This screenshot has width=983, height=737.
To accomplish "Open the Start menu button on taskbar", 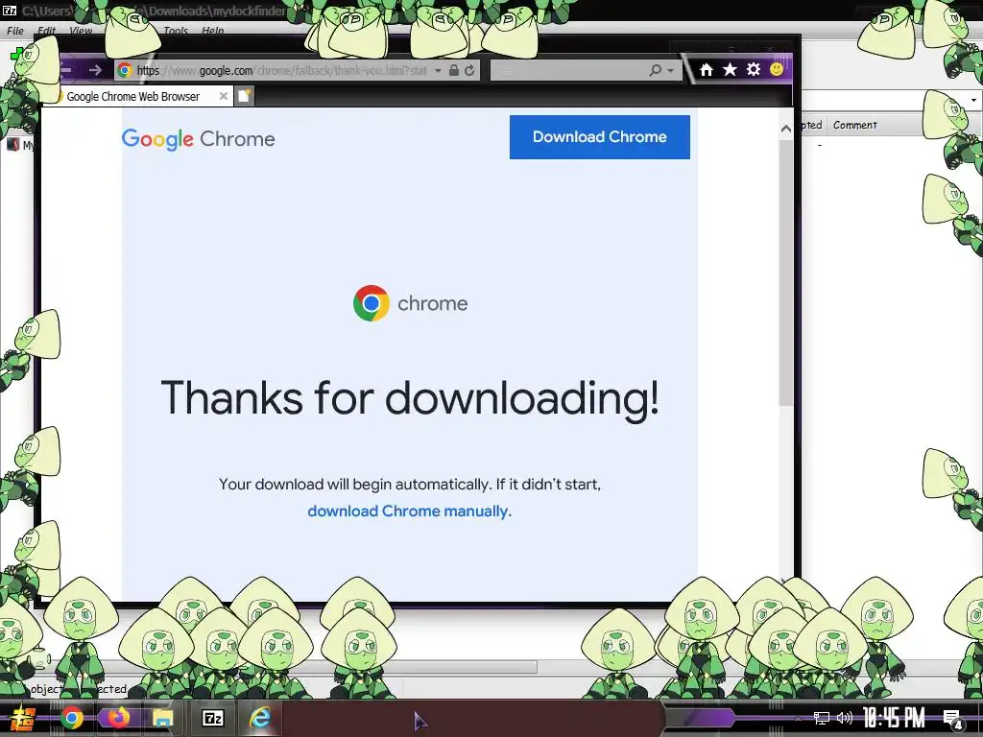I will point(21,718).
